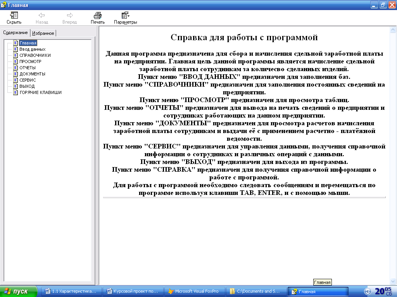Click the Главная help taskbar button
The image size is (397, 297).
[x=318, y=292]
